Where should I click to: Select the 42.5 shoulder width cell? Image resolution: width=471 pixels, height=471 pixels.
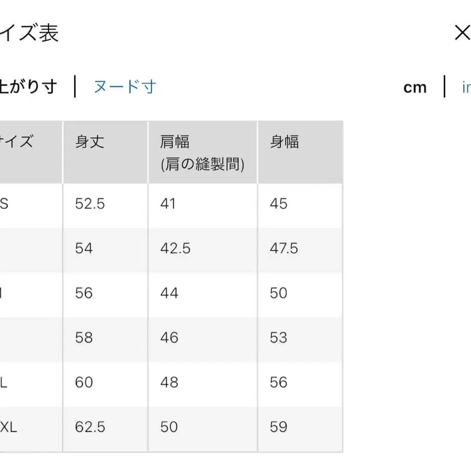pyautogui.click(x=175, y=249)
